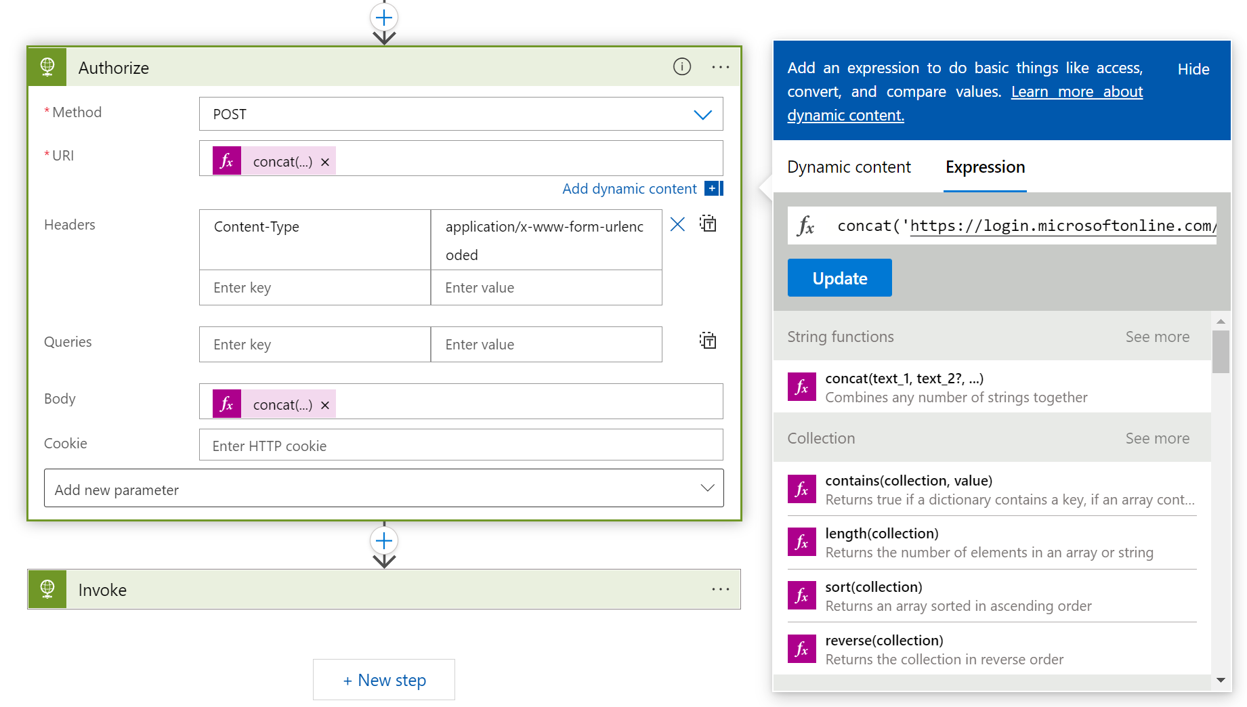Click the Update button
This screenshot has height=707, width=1247.
[839, 278]
